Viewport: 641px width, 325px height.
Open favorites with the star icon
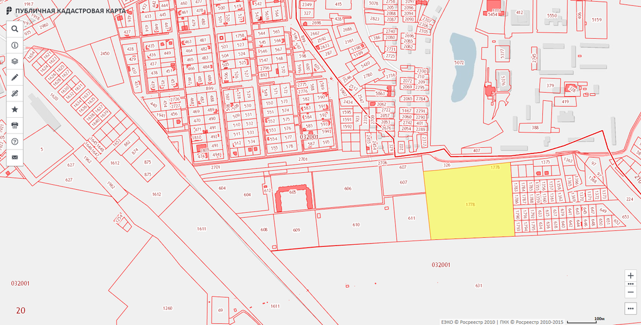click(x=14, y=109)
